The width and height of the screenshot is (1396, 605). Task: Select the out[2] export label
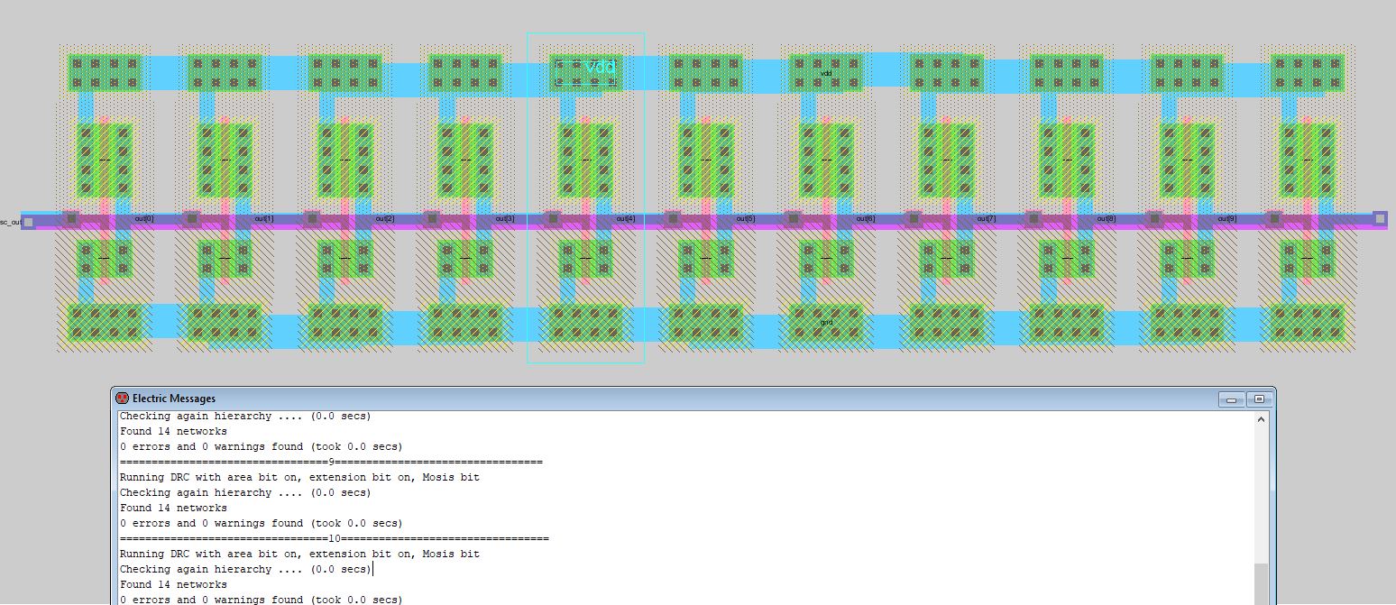385,219
